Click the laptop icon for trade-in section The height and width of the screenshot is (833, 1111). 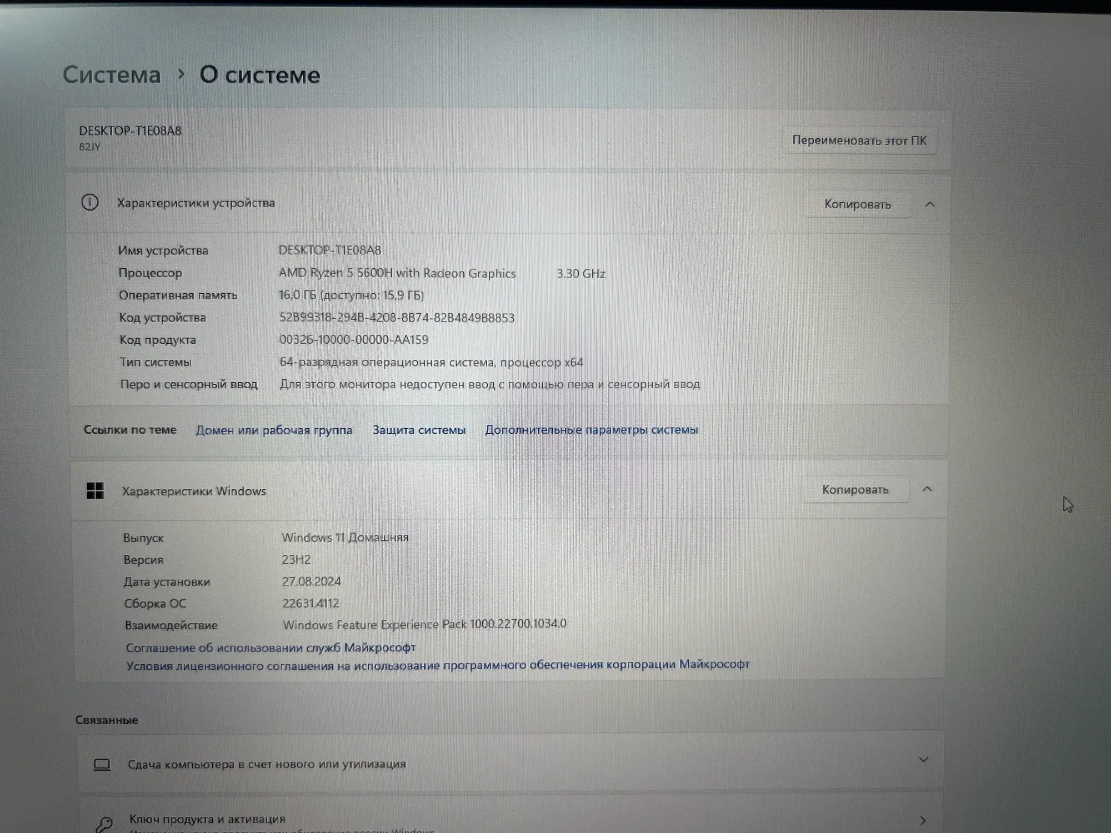102,765
